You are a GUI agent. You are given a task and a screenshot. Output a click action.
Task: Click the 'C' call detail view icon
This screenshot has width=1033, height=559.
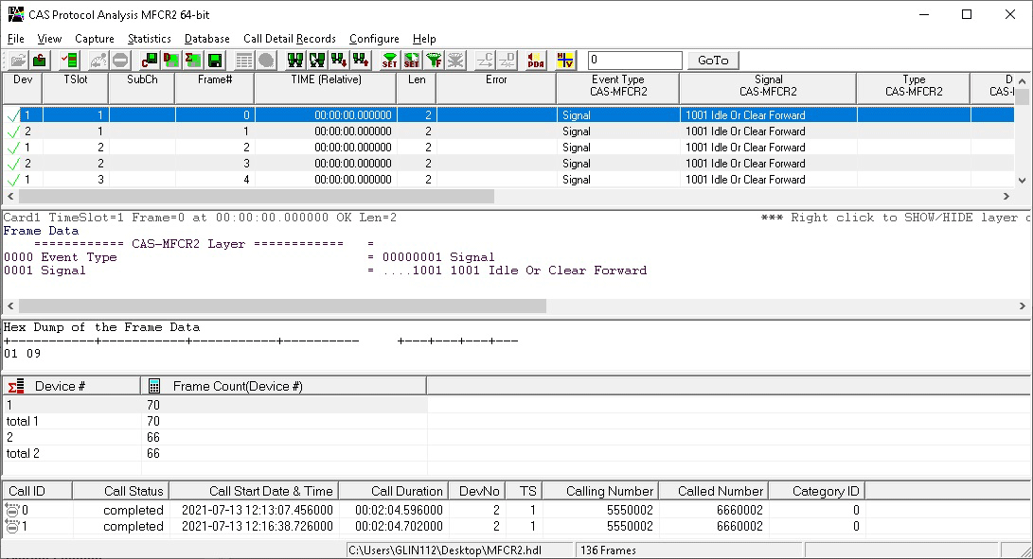click(x=150, y=61)
